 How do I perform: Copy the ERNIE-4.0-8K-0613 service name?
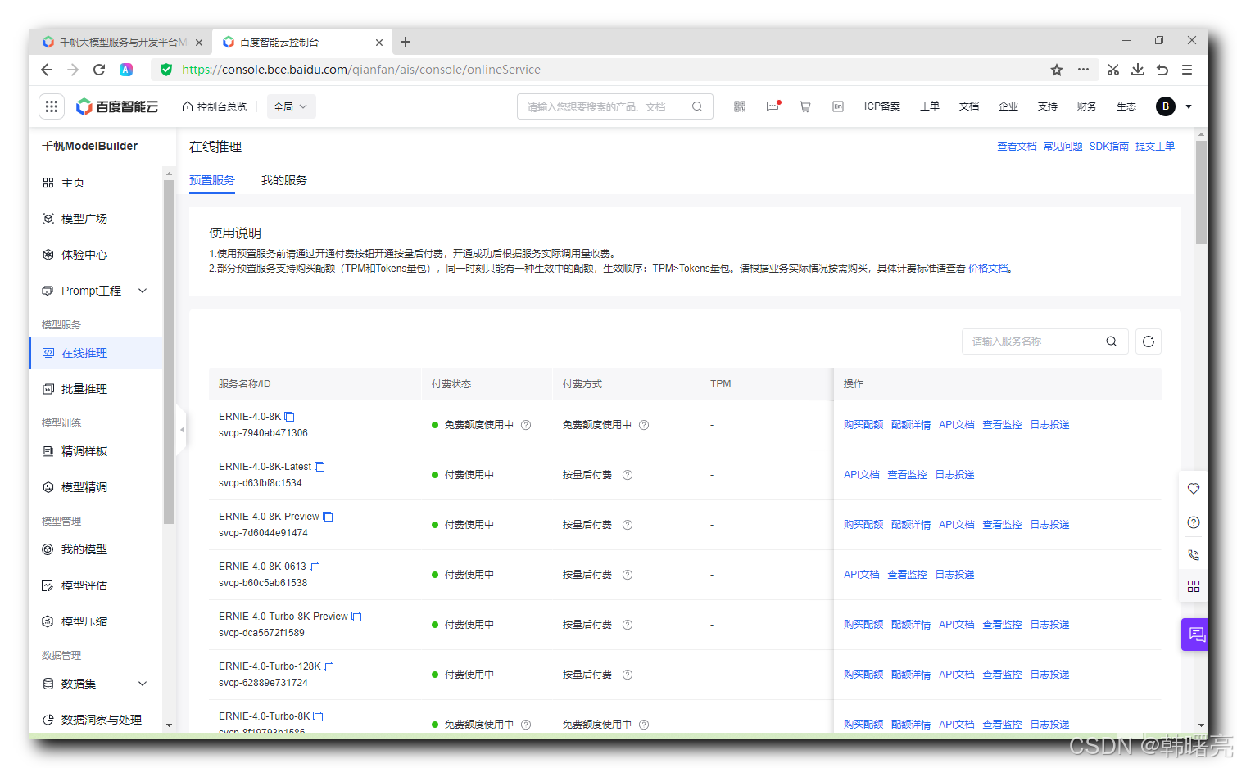[x=315, y=567]
